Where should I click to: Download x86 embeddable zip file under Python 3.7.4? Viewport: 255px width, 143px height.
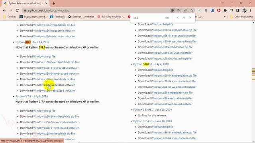click(x=54, y=133)
